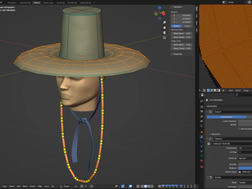Image resolution: width=252 pixels, height=189 pixels.
Task: Open the World properties tab icon
Action: click(202, 126)
